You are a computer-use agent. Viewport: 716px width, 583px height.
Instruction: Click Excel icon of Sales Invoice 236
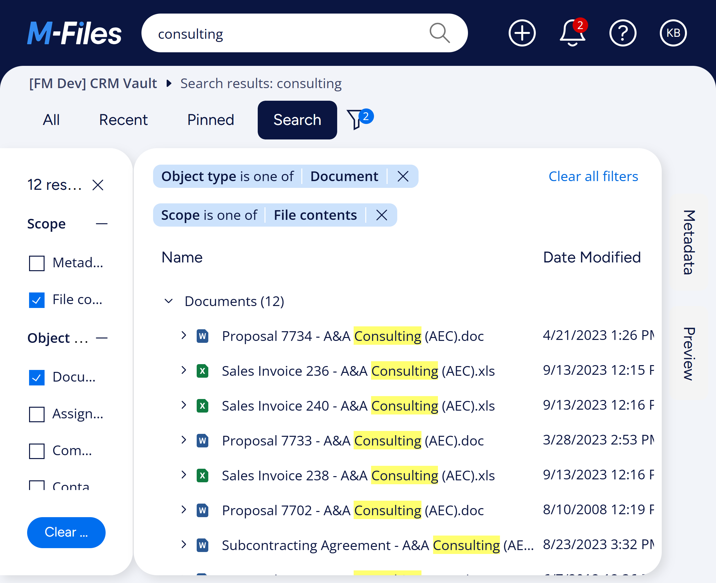pyautogui.click(x=202, y=371)
